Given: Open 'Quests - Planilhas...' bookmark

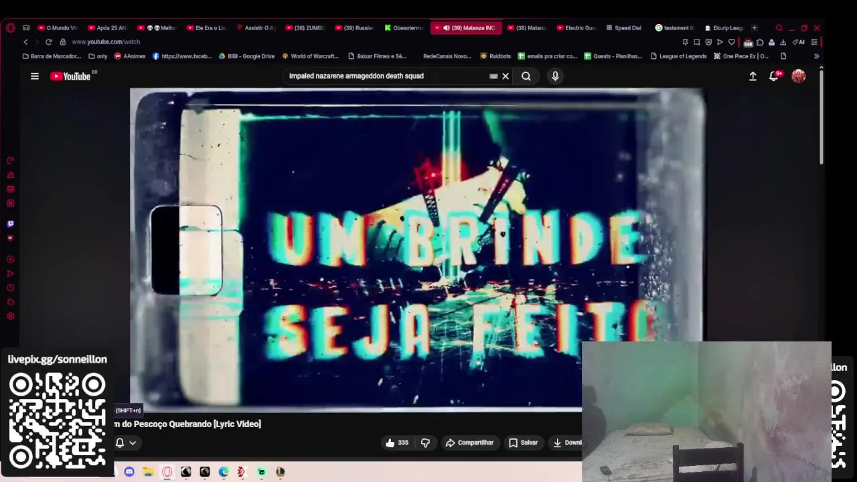Looking at the screenshot, I should (613, 56).
